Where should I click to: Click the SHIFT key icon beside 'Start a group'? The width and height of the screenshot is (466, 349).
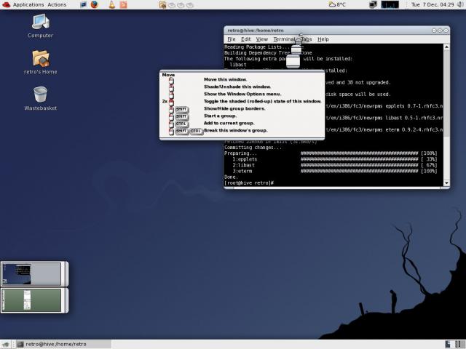coord(181,116)
